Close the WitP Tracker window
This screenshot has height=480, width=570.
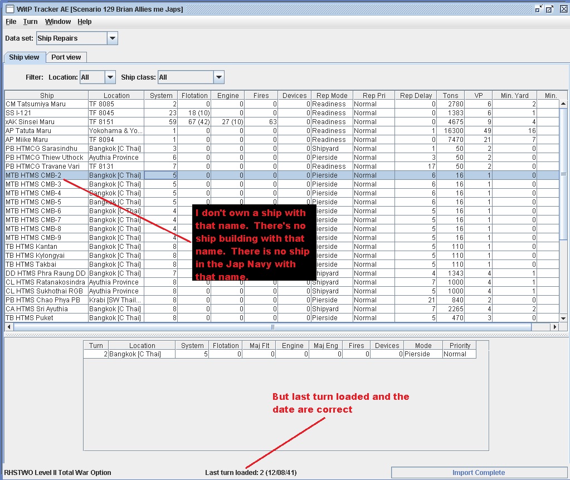[563, 9]
